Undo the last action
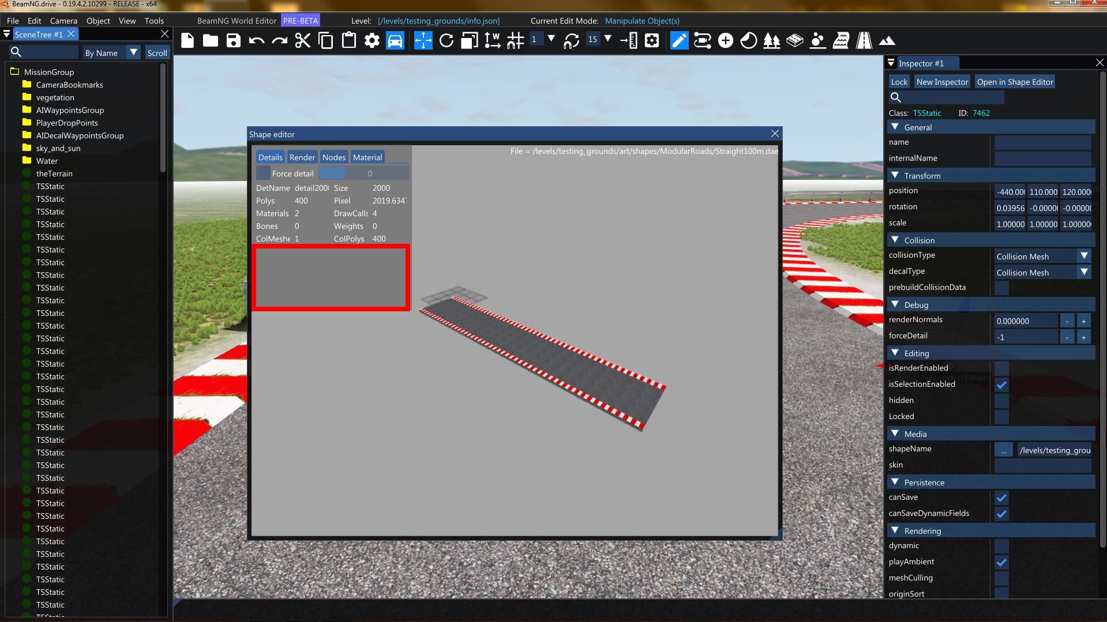The image size is (1107, 622). coord(257,40)
